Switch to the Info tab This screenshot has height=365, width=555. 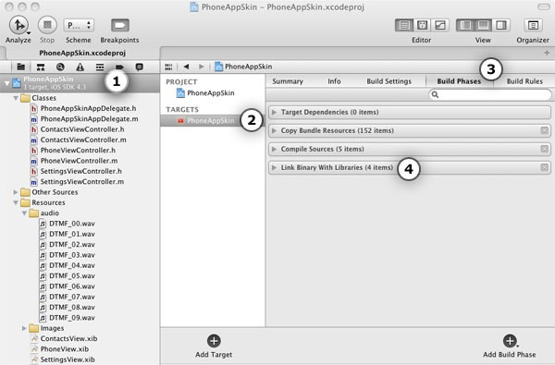click(x=334, y=81)
